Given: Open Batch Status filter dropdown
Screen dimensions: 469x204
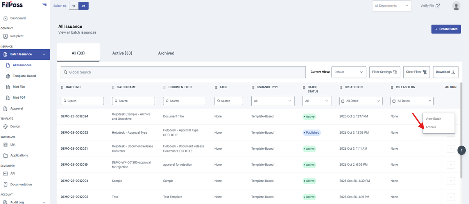Looking at the screenshot, I should coord(317,101).
